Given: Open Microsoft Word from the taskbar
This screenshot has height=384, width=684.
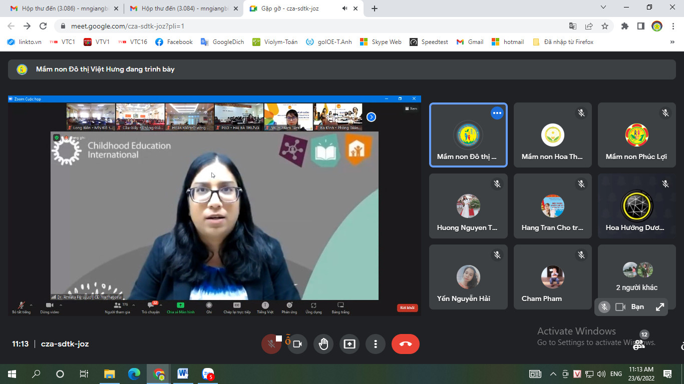Looking at the screenshot, I should pyautogui.click(x=183, y=373).
